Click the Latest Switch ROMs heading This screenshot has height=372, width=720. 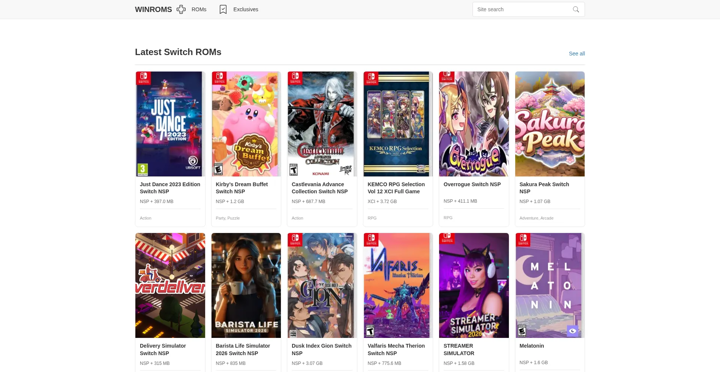178,52
